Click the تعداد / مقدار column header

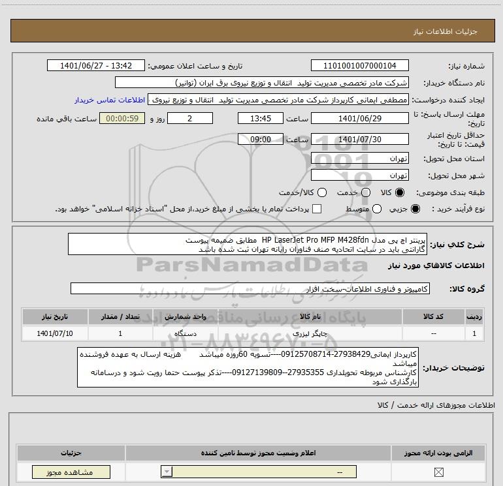(x=120, y=316)
